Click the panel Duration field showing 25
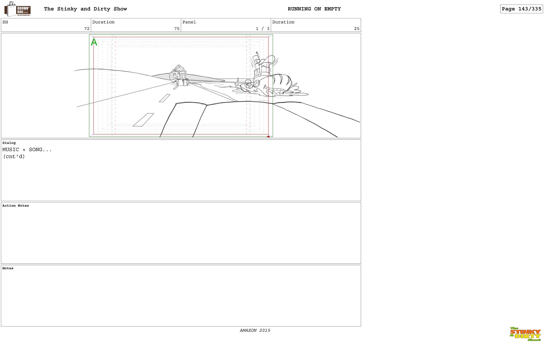The image size is (544, 342). click(316, 25)
